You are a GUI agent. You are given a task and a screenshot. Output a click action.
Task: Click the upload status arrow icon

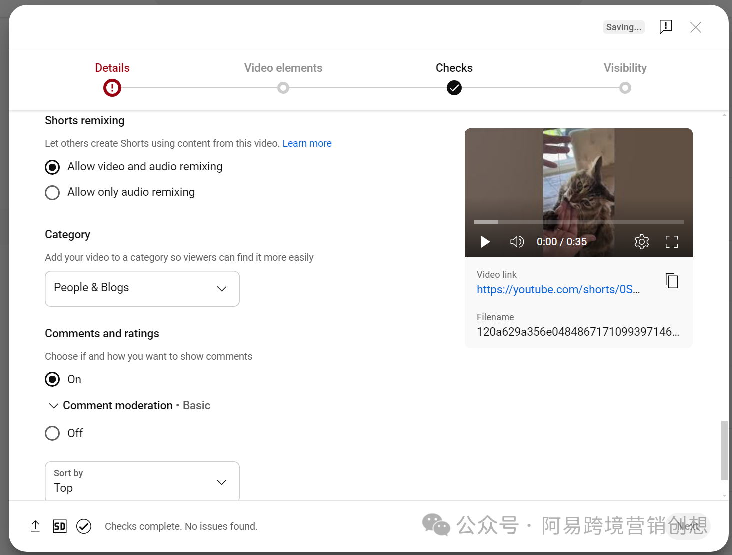click(x=35, y=526)
